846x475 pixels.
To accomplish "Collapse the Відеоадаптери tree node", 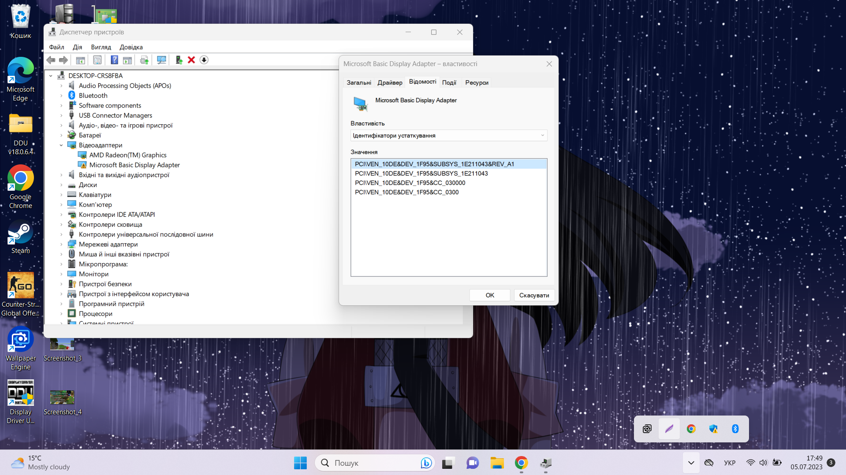I will pyautogui.click(x=61, y=145).
